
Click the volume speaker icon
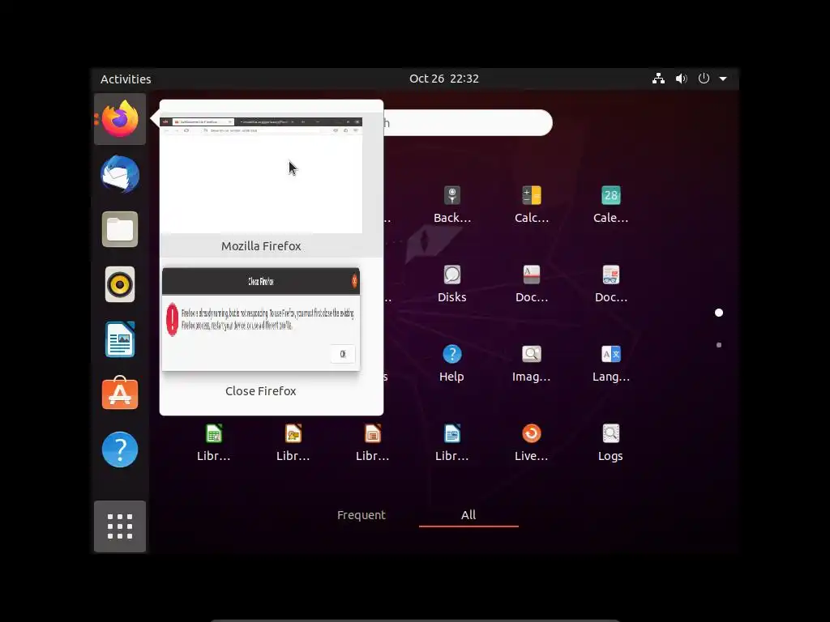(x=681, y=79)
